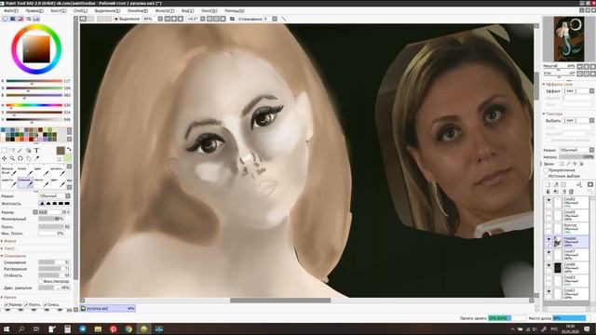This screenshot has width=596, height=335.
Task: Adjust the layer Непроз. opacity slider
Action: click(x=576, y=157)
